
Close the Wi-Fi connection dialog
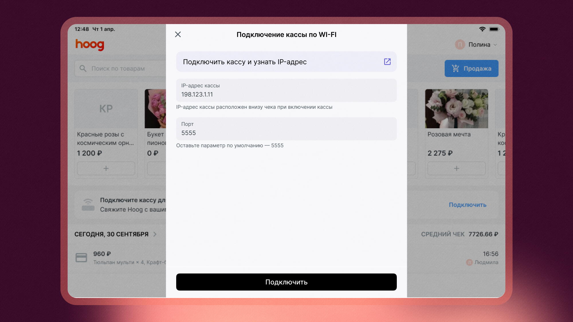(x=178, y=35)
